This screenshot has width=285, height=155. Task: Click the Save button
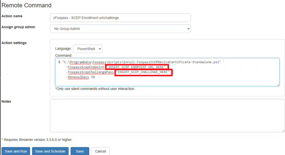pos(80,151)
